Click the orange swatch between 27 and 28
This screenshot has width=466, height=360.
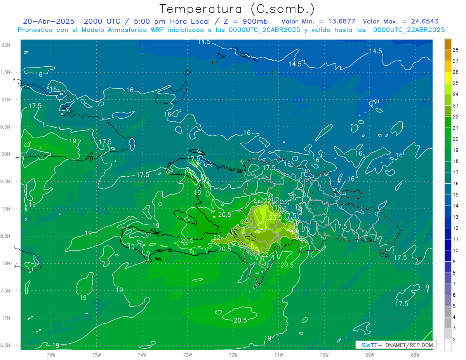pos(448,56)
